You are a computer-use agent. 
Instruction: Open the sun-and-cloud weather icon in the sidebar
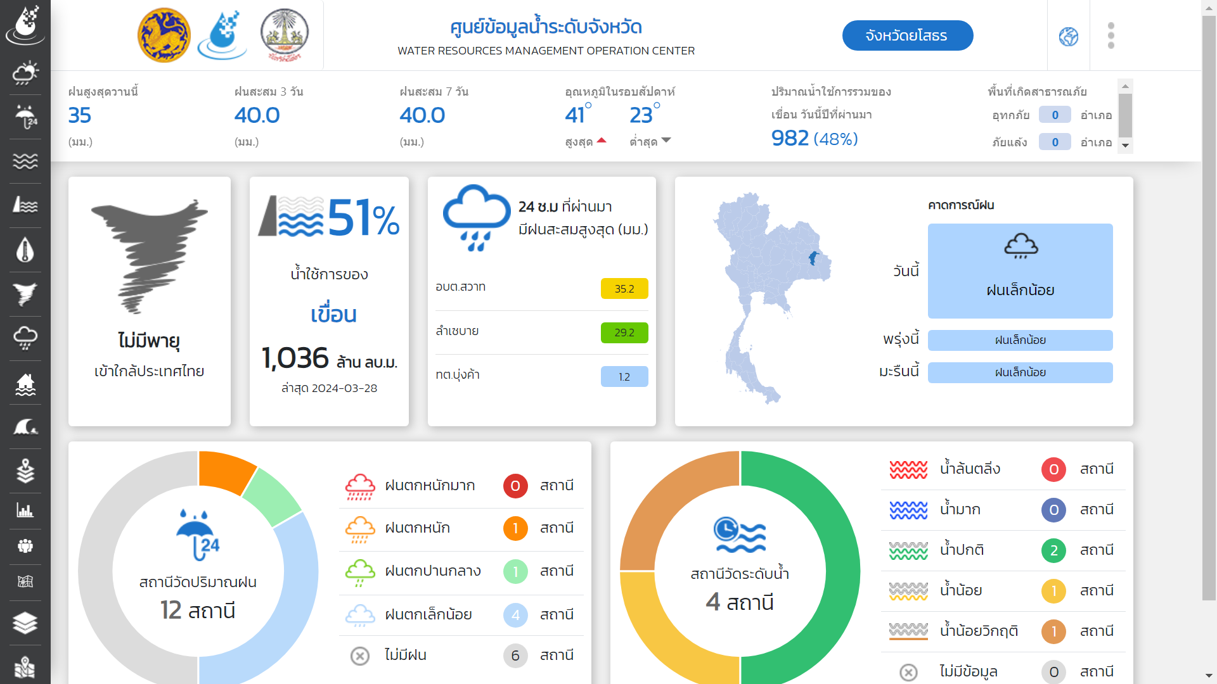pyautogui.click(x=25, y=73)
